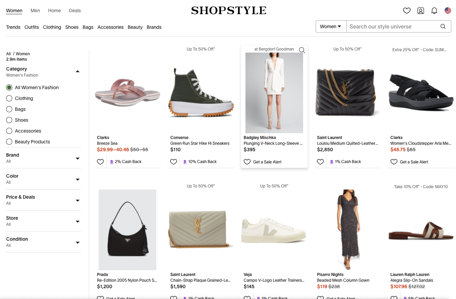
Task: Select the Bags category radio button
Action: [9, 109]
